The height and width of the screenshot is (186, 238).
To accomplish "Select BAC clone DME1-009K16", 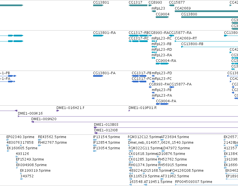I will 128,116.
